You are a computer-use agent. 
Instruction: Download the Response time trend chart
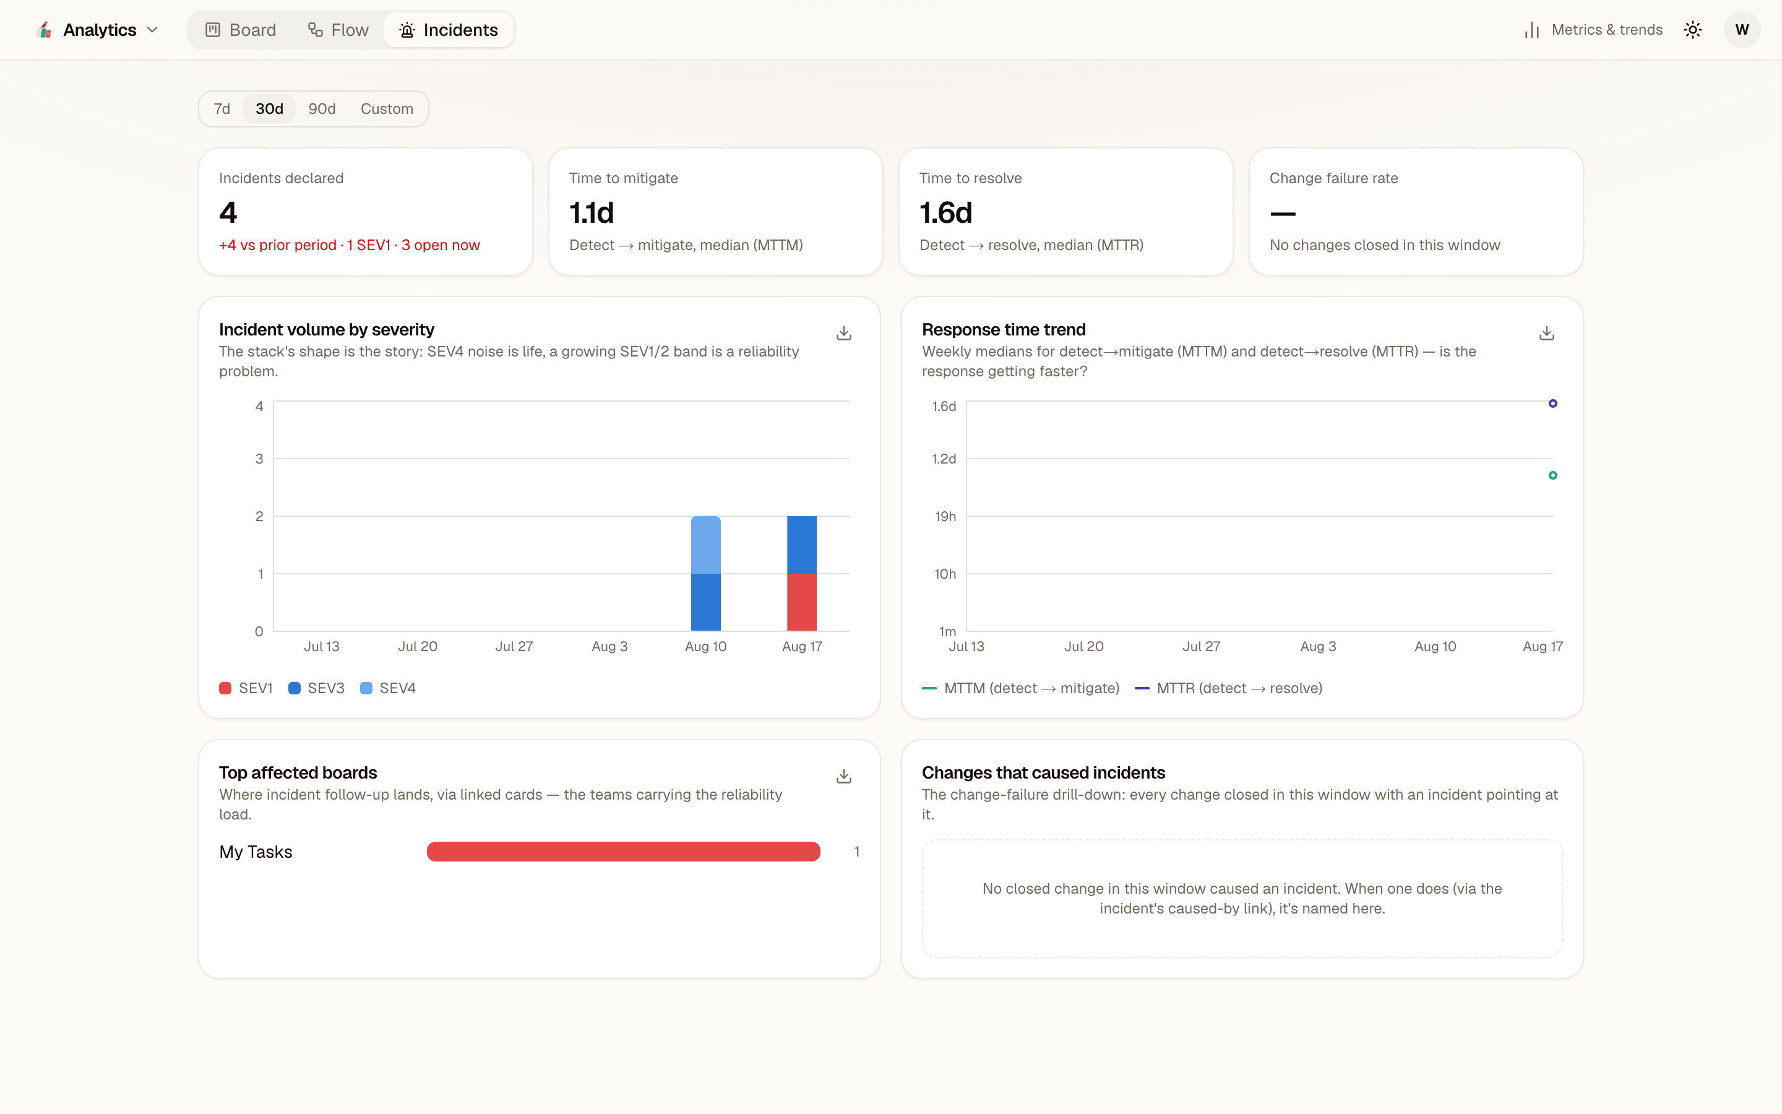click(1546, 334)
